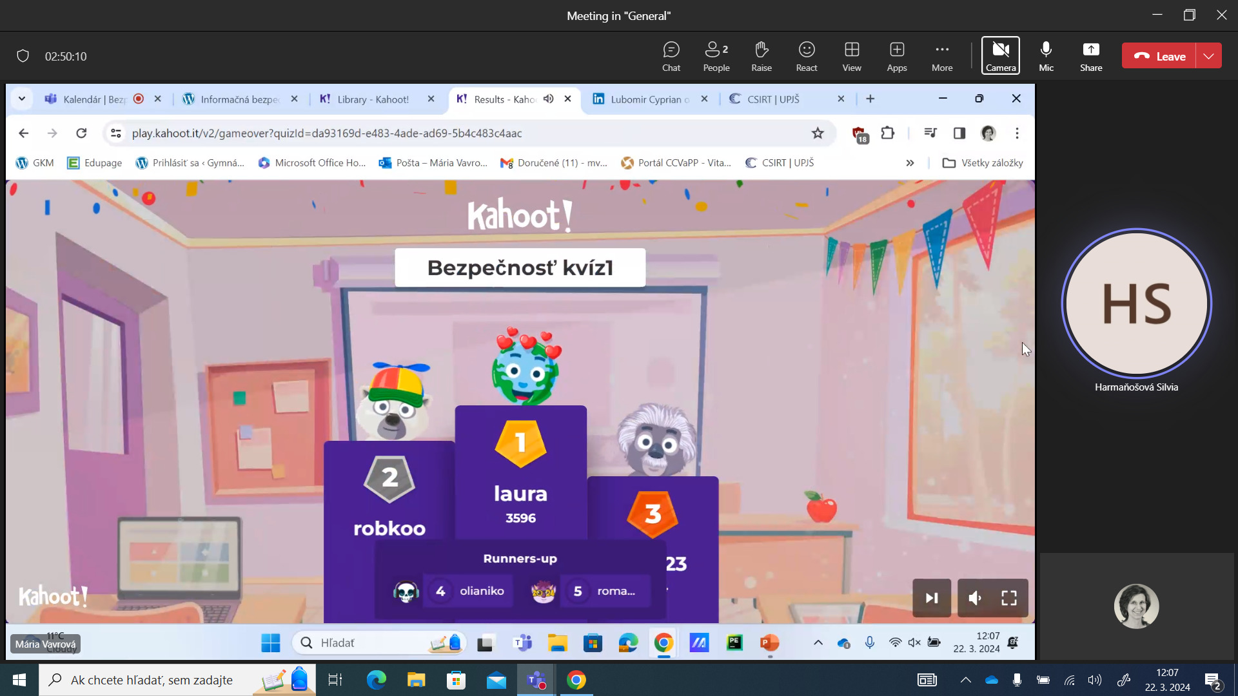Switch to the Lubomir Cyprian LinkedIn tab
Screen dimensions: 1238x696
649,99
